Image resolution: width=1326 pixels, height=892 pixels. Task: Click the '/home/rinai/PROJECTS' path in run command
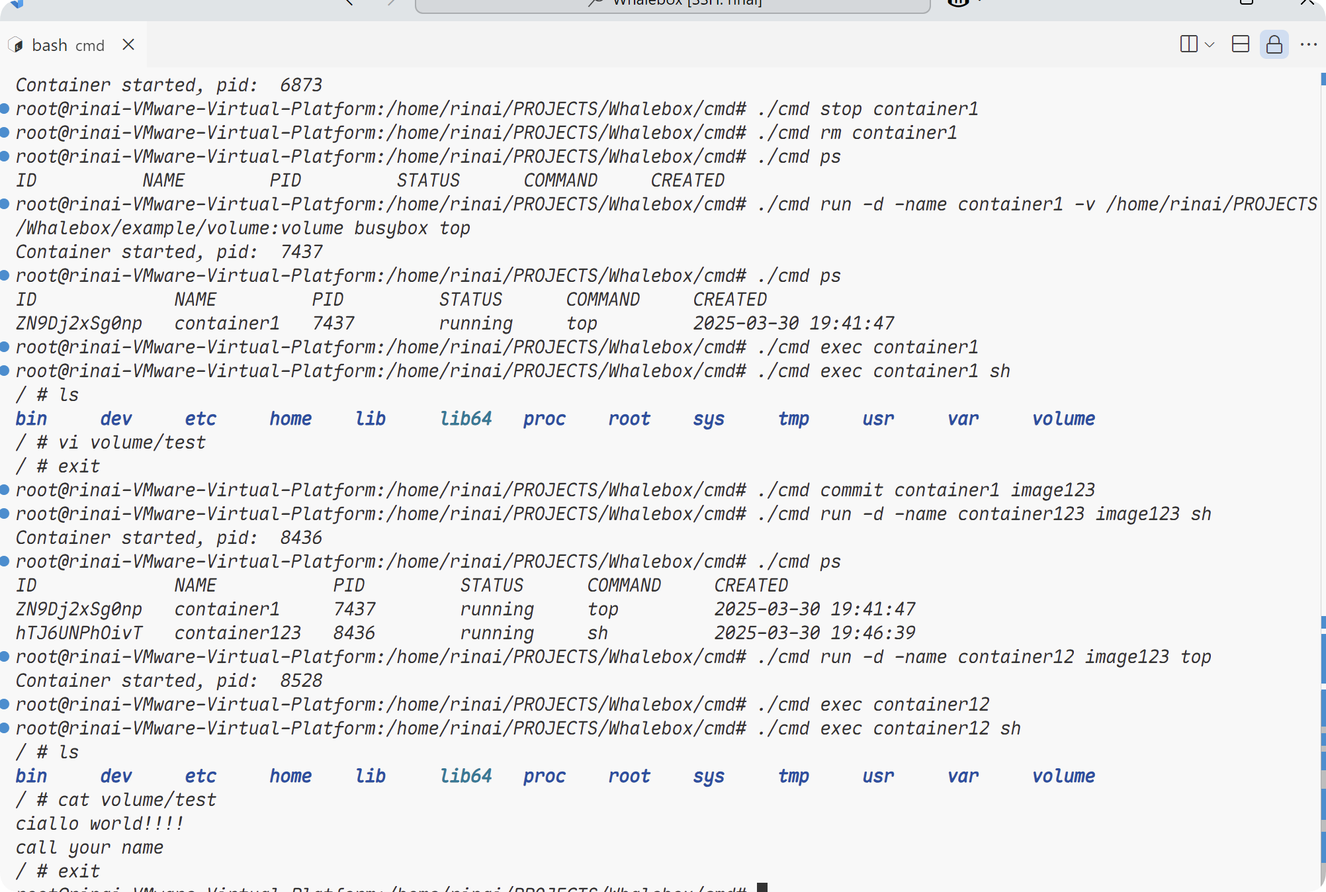1211,204
